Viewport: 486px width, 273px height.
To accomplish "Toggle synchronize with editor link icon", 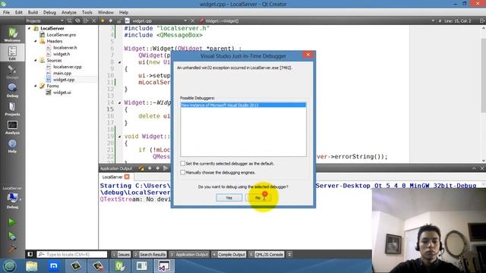I will tap(77, 20).
